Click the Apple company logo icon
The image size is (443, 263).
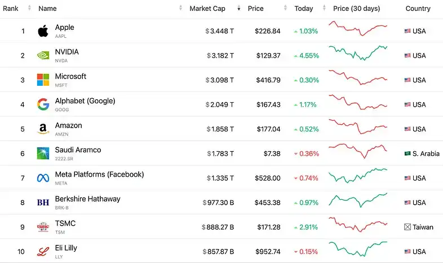[43, 31]
